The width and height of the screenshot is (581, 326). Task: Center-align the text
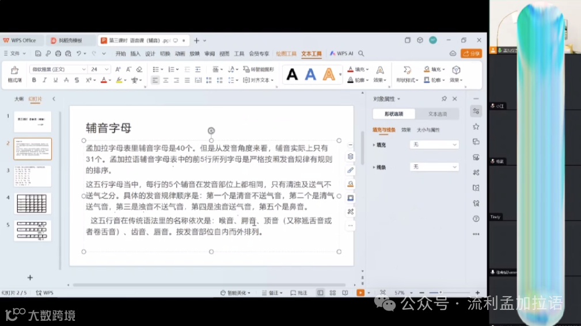[166, 80]
